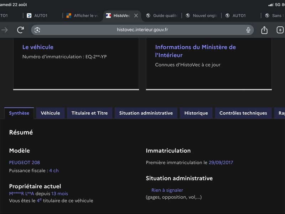Reload the page with the refresh icon
The image size is (285, 214).
pos(20,30)
